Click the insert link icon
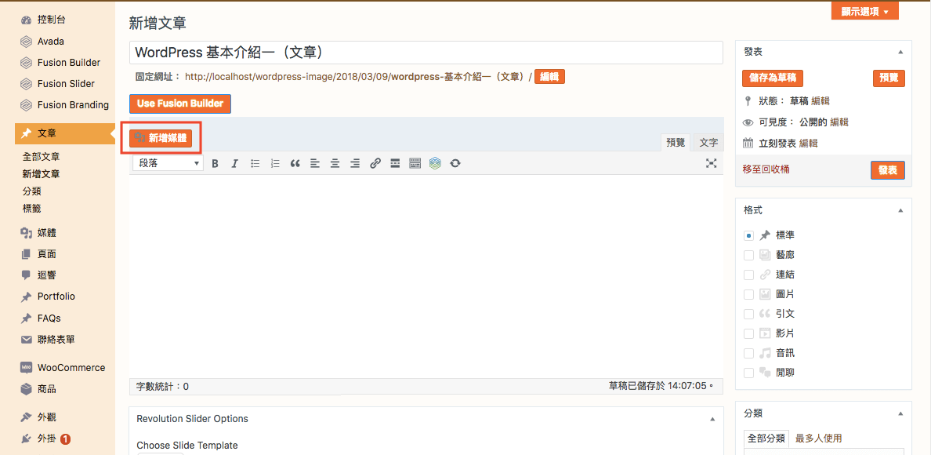Viewport: 931px width, 455px height. coord(375,163)
